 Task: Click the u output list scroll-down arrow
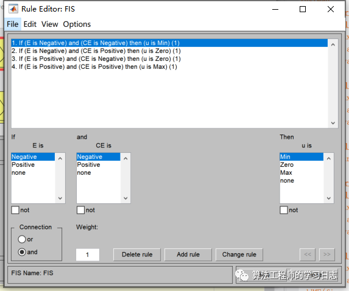[x=329, y=198]
